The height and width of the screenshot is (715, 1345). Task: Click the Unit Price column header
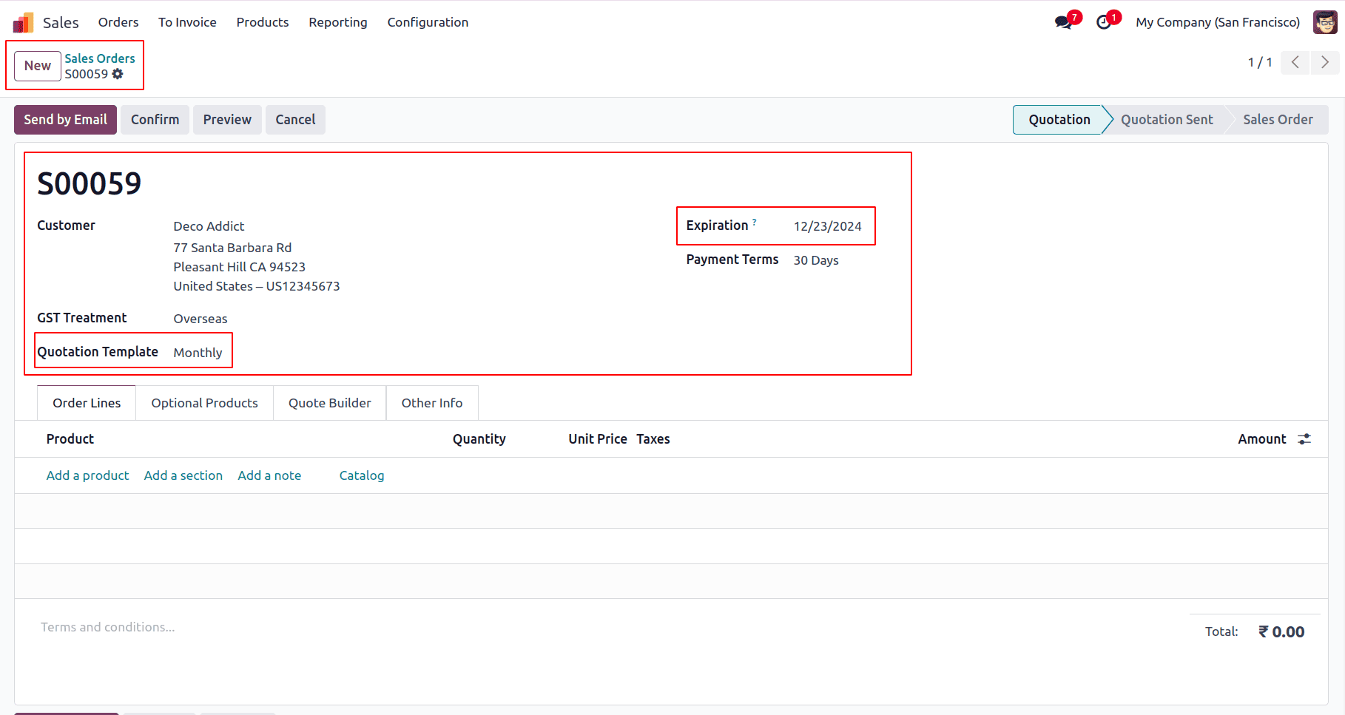pyautogui.click(x=598, y=439)
